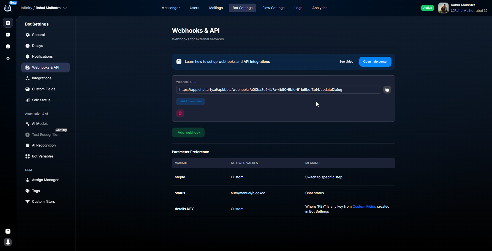Image resolution: width=492 pixels, height=251 pixels.
Task: Switch to Logs tab
Action: tap(298, 8)
